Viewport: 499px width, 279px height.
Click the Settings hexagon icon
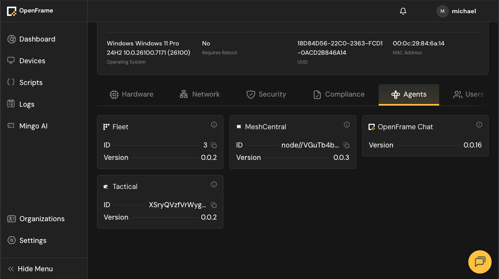12,240
